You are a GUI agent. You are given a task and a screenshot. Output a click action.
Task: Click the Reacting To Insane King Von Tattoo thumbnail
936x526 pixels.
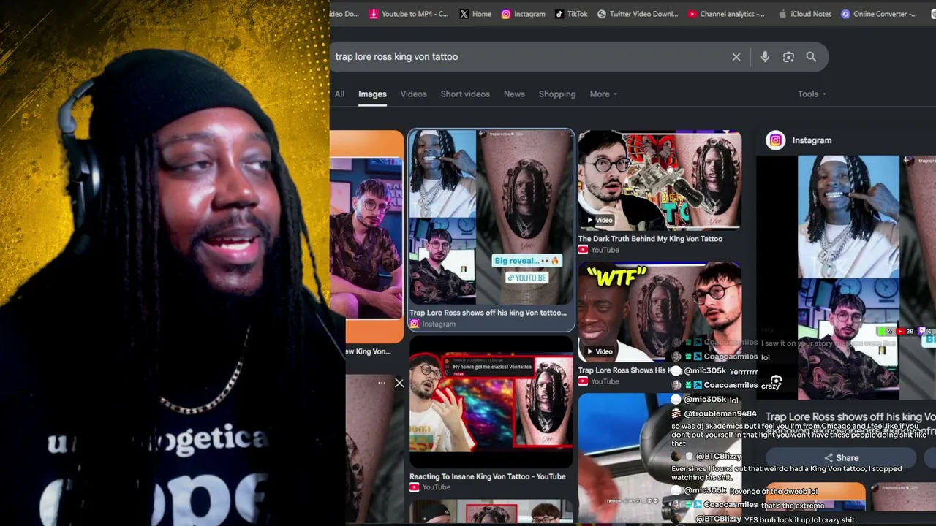click(x=491, y=403)
